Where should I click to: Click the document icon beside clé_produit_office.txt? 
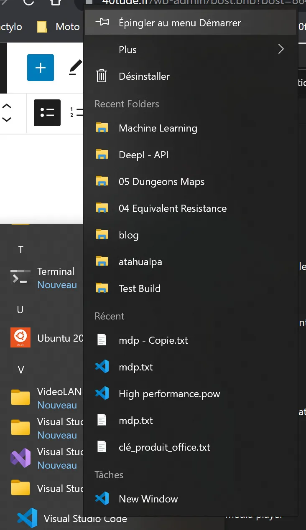102,447
